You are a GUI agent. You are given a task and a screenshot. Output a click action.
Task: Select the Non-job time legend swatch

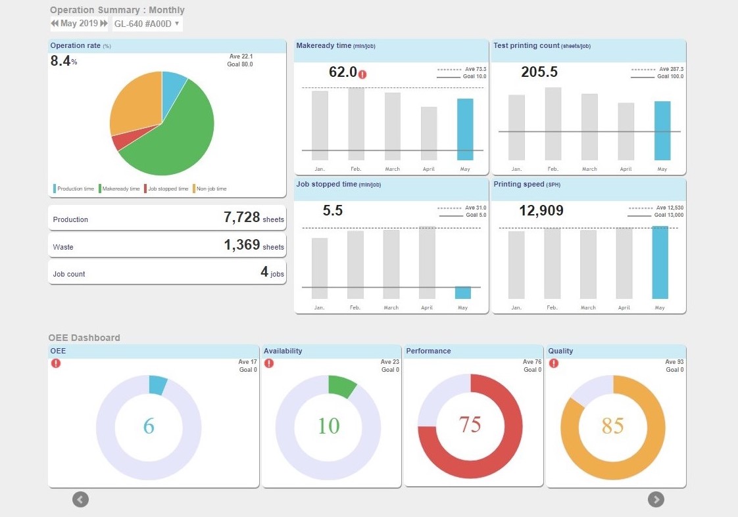tap(194, 189)
